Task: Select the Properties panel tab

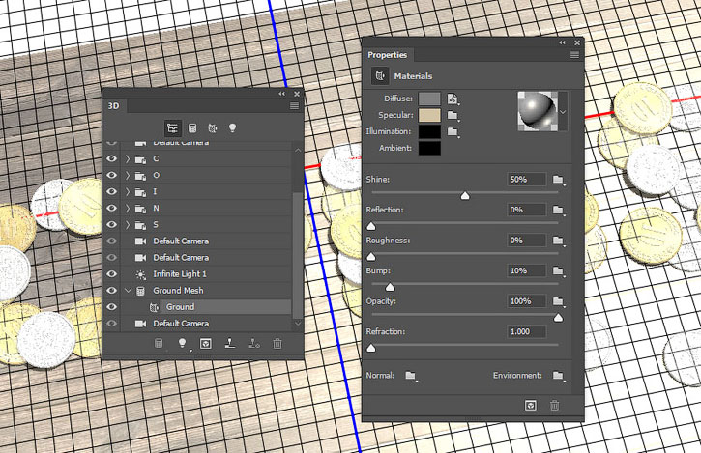Action: click(x=387, y=55)
